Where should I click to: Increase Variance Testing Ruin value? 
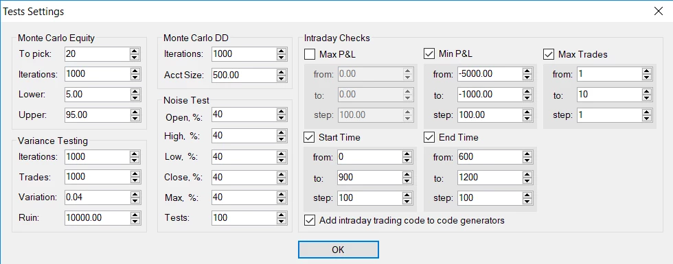pos(135,215)
